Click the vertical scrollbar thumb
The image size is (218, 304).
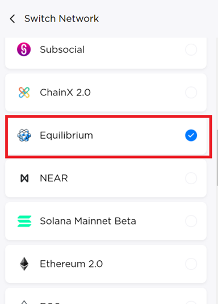pos(217,158)
